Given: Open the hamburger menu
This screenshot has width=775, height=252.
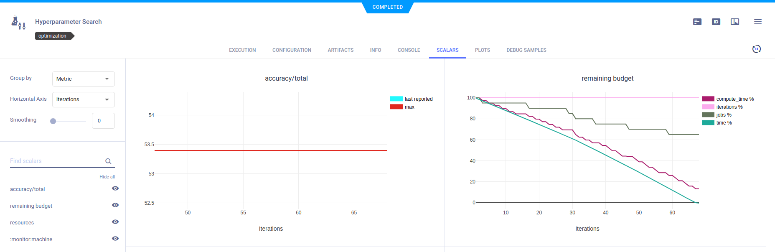Looking at the screenshot, I should (x=757, y=22).
